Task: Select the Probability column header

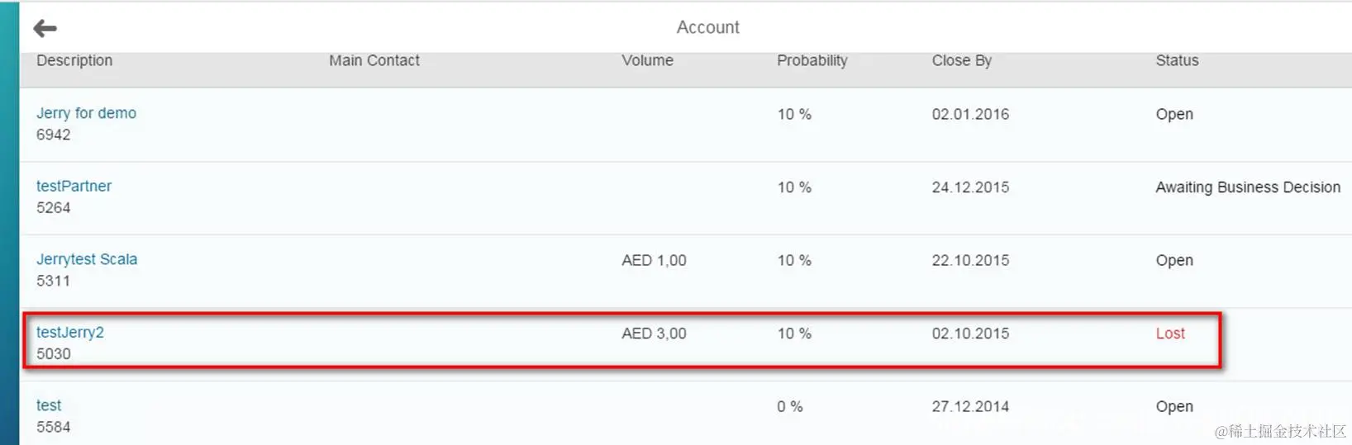Action: [x=812, y=60]
